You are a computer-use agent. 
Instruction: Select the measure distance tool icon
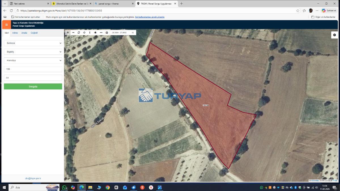pos(101,33)
